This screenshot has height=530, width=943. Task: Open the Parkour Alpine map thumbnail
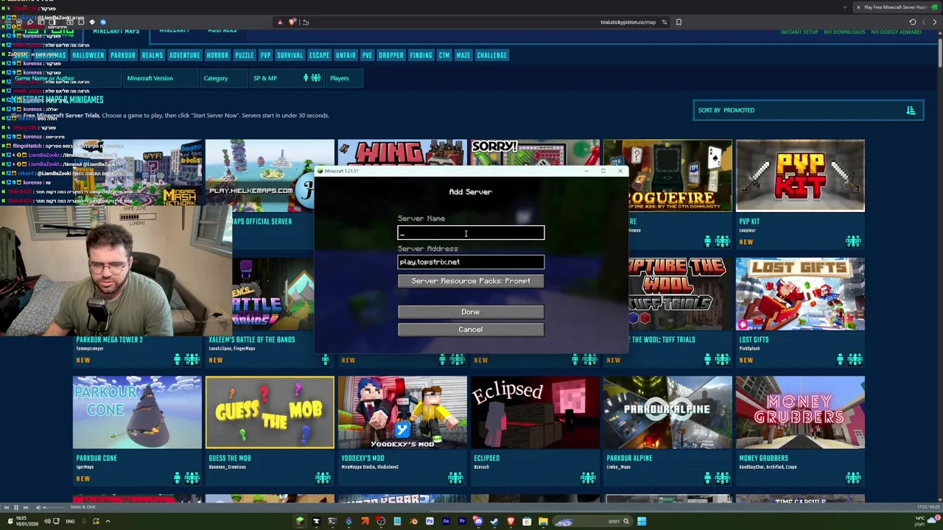click(667, 412)
